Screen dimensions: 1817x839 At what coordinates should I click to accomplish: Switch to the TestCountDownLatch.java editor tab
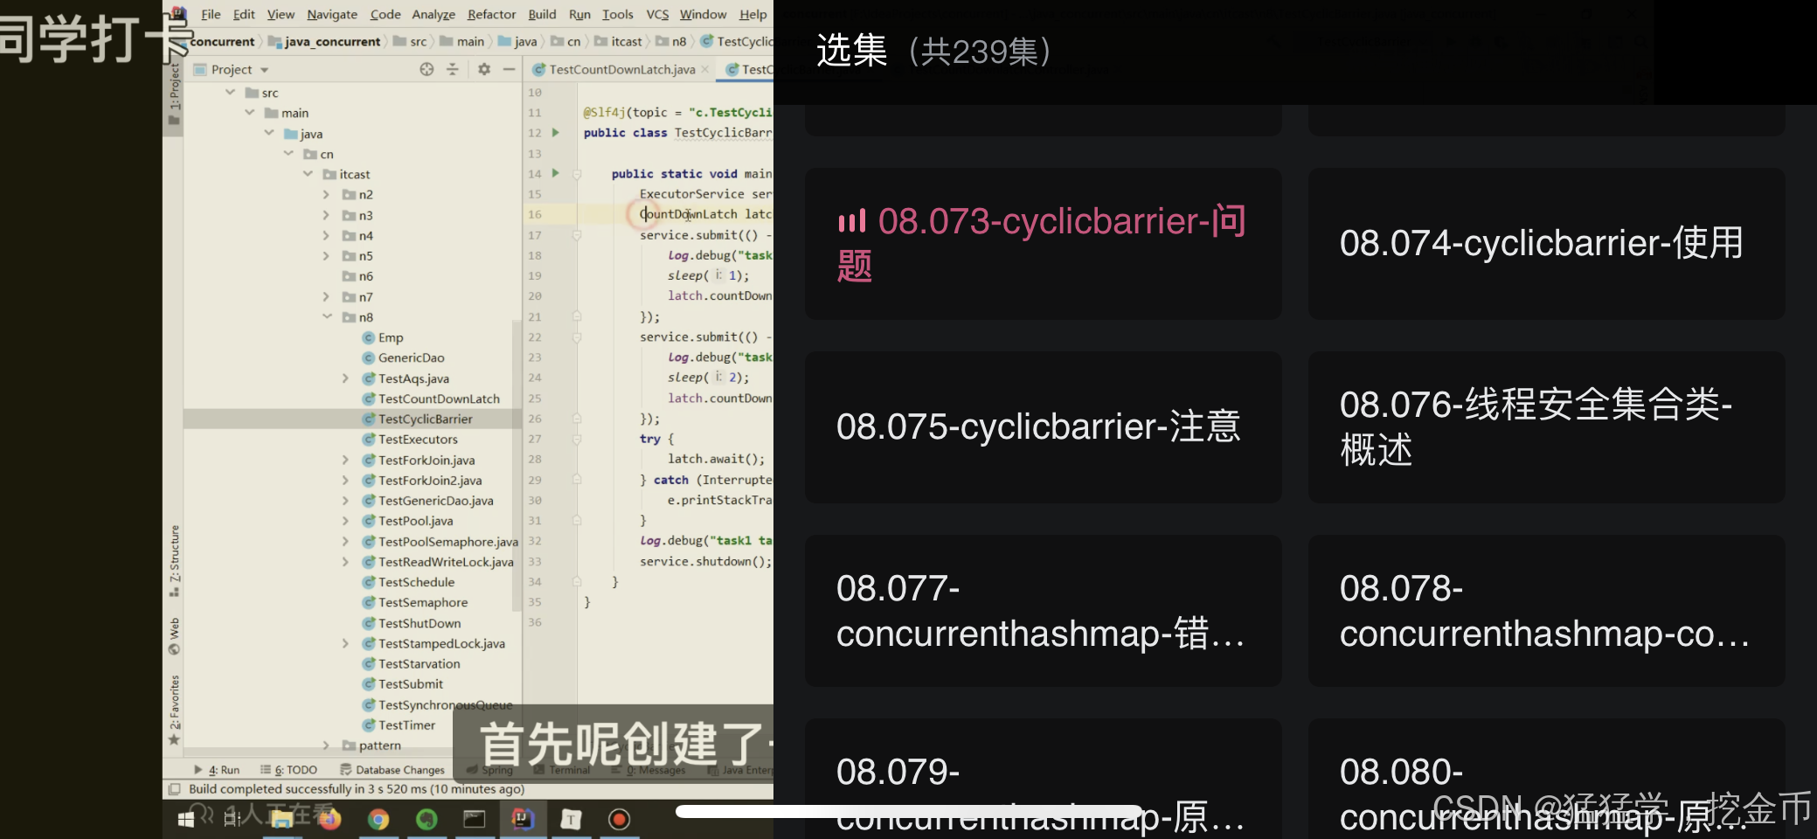[x=621, y=69]
